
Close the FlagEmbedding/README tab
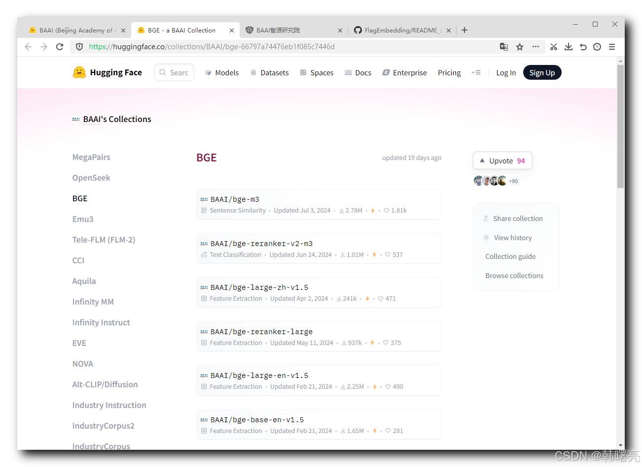(449, 31)
